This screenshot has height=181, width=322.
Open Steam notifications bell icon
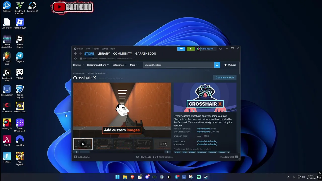coord(190,49)
